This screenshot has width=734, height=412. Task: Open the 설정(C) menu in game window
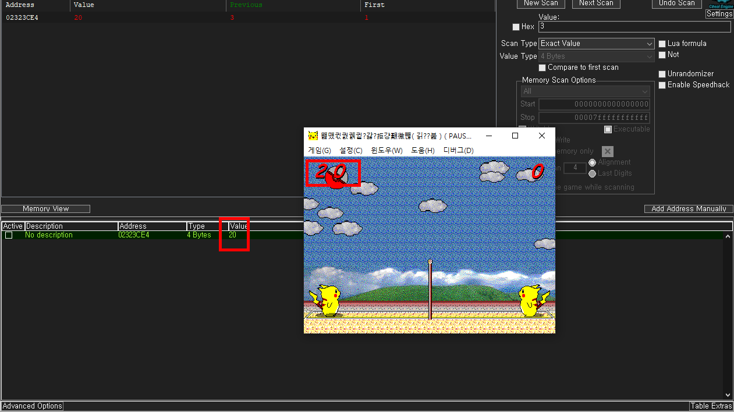(351, 151)
